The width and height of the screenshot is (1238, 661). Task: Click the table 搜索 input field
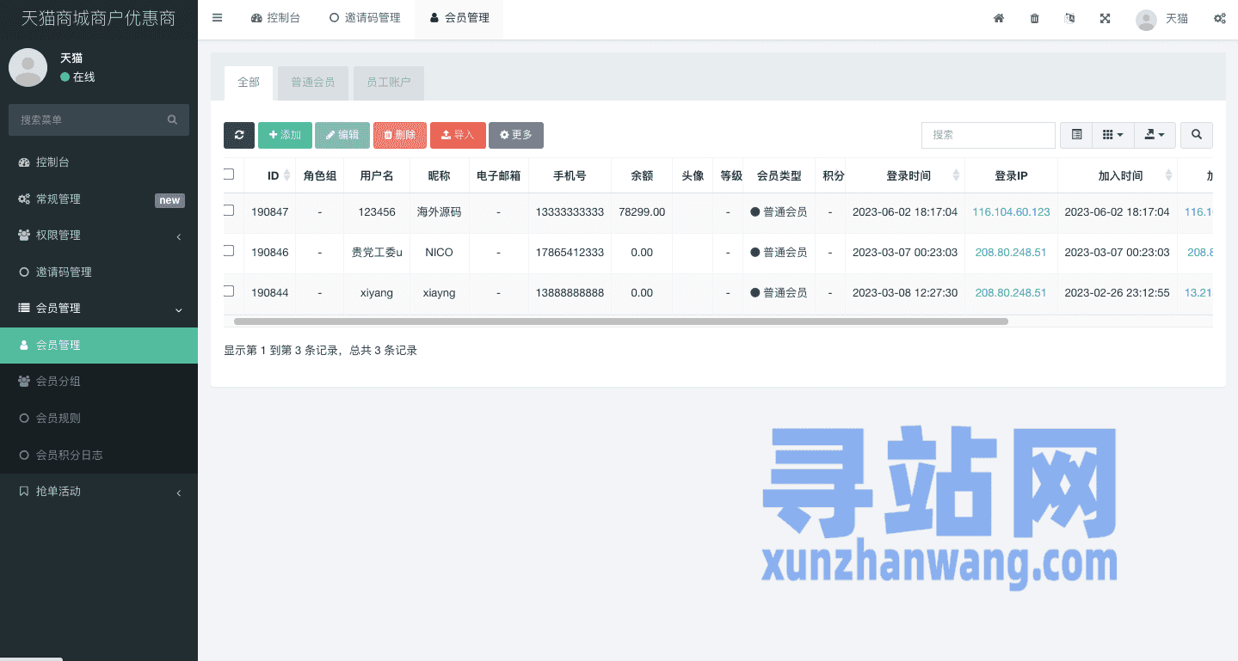pos(988,135)
